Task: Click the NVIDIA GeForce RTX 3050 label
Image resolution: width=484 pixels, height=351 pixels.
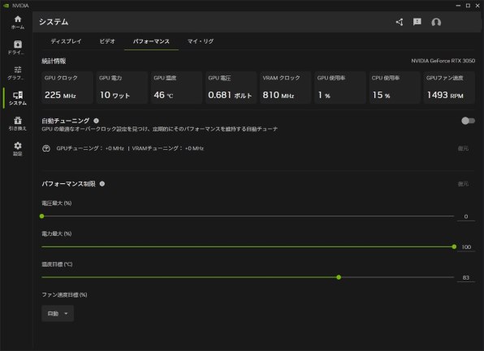Action: coord(443,61)
